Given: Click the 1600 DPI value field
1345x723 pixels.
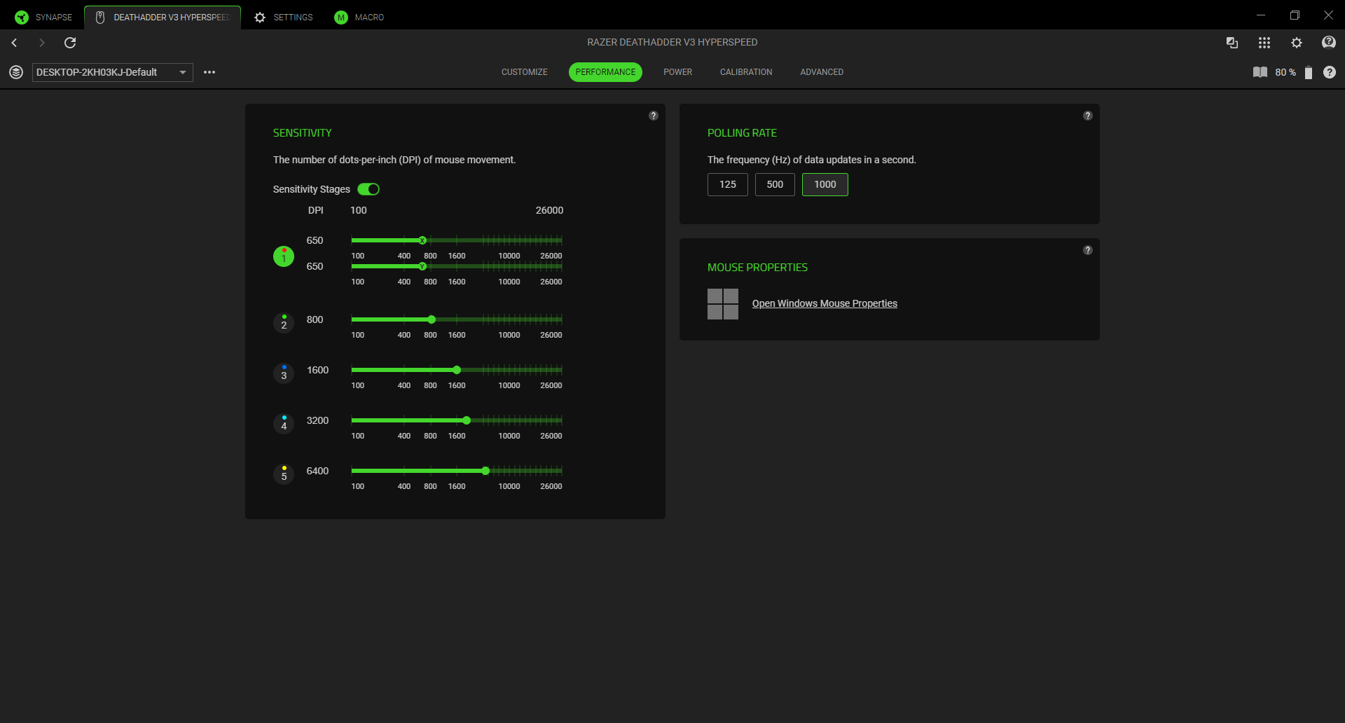Looking at the screenshot, I should coord(317,370).
